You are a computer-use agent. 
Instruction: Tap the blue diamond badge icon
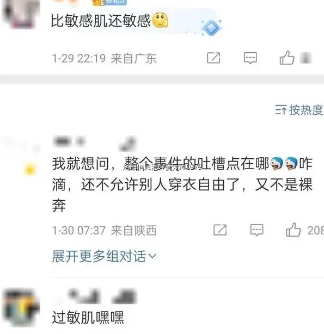211,27
